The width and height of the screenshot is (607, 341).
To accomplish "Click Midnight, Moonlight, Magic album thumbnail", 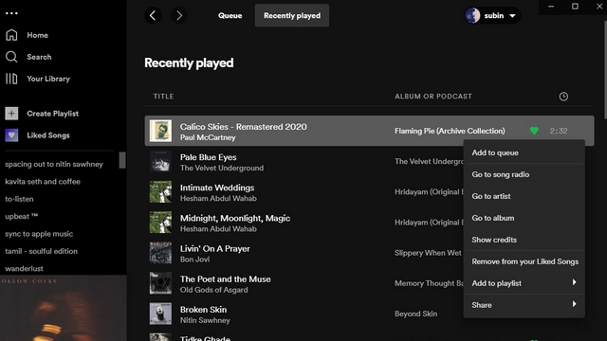I will (x=160, y=223).
